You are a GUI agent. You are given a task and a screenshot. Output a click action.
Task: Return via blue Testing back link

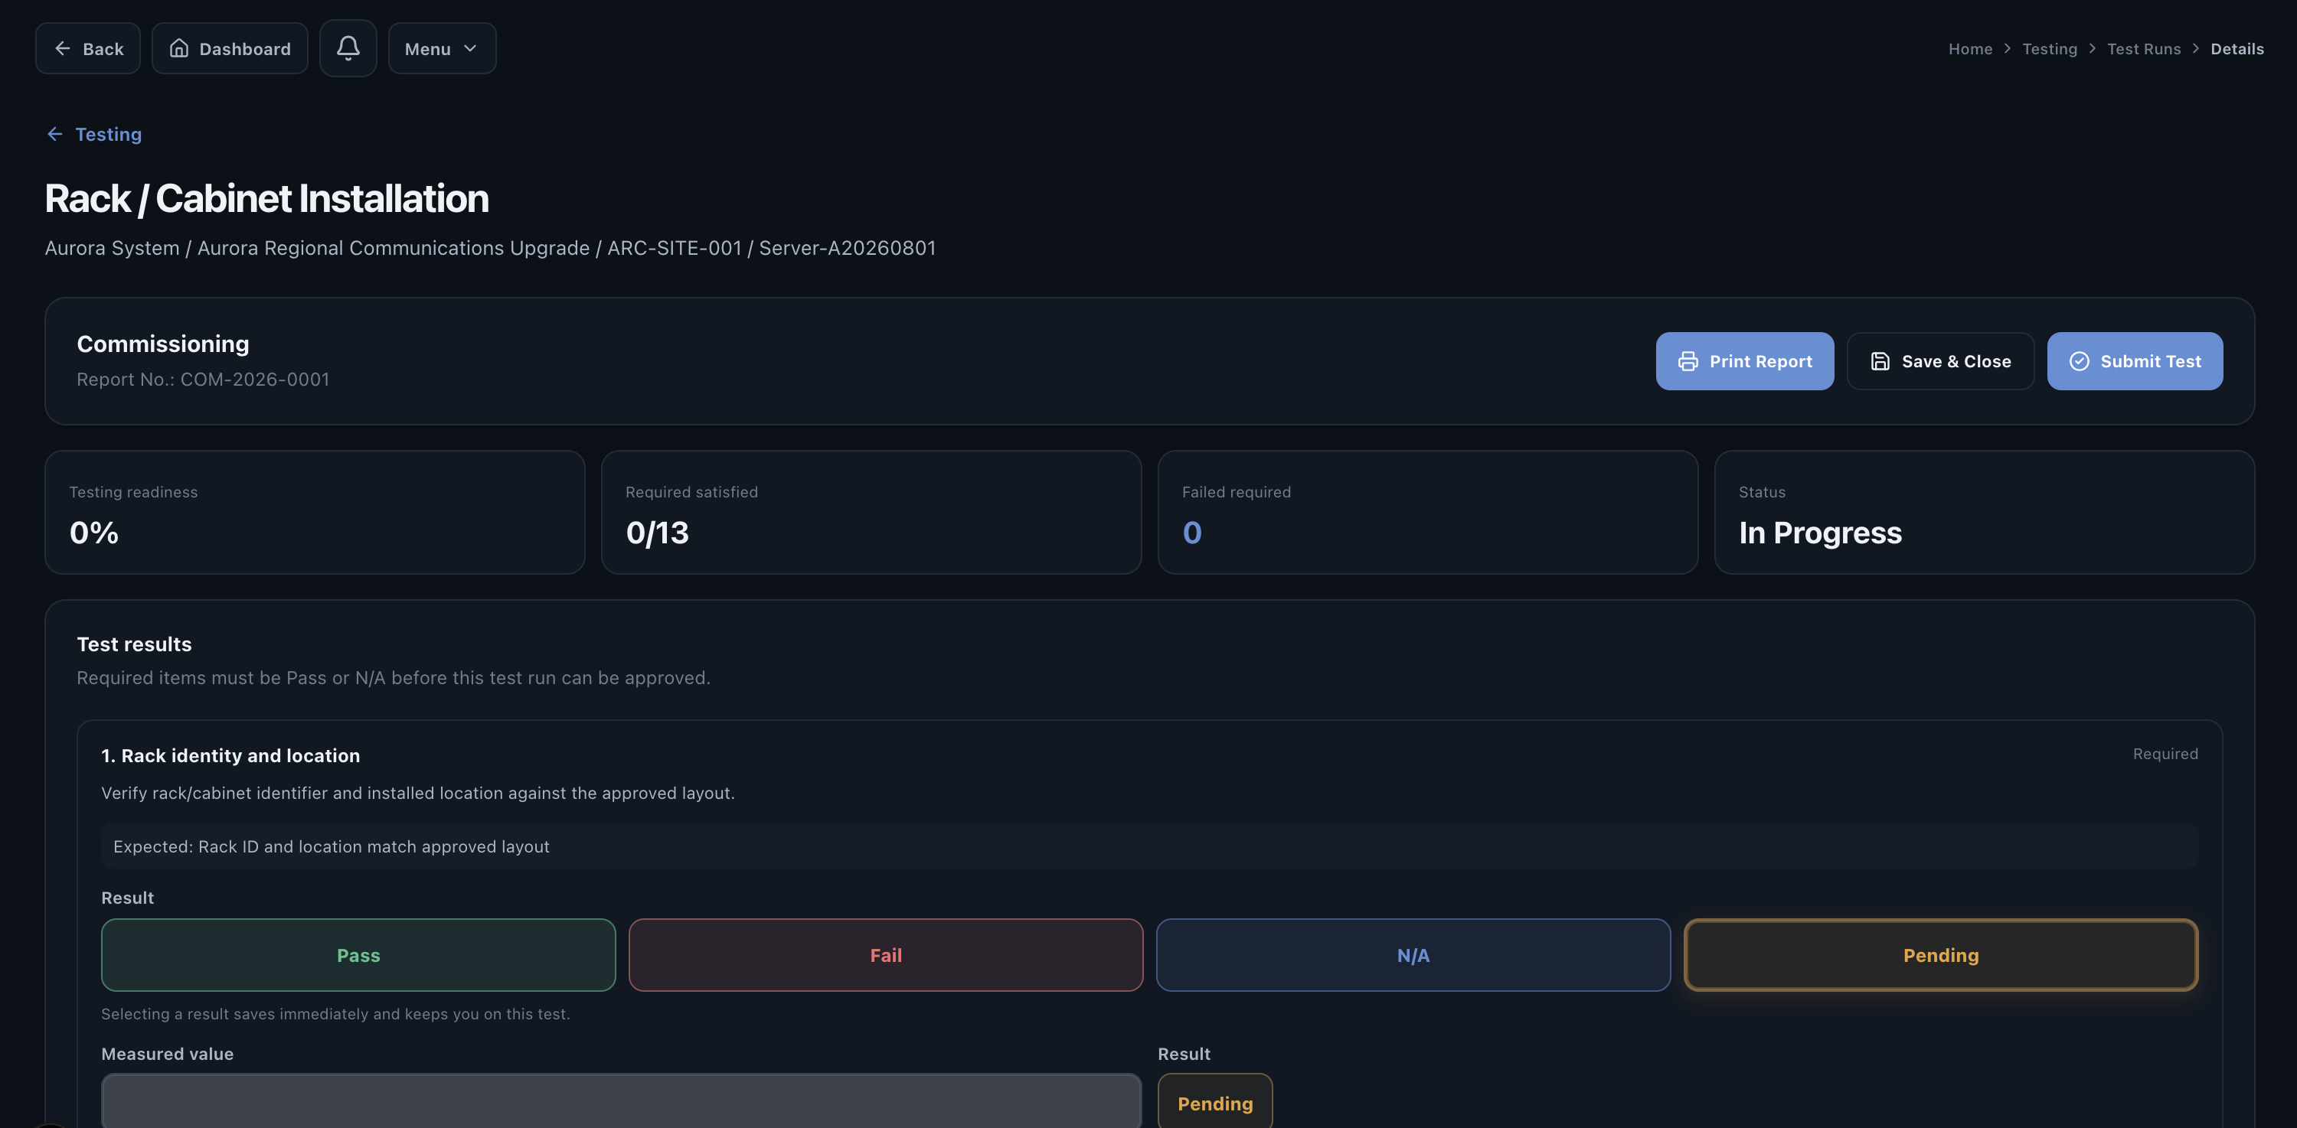click(94, 134)
